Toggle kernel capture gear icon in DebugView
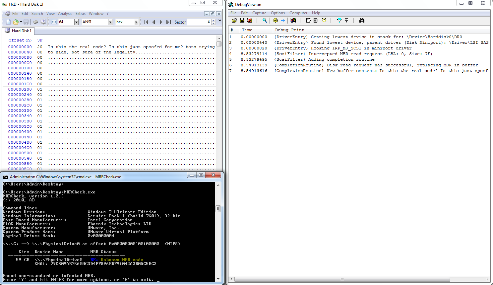The image size is (493, 285). (275, 21)
